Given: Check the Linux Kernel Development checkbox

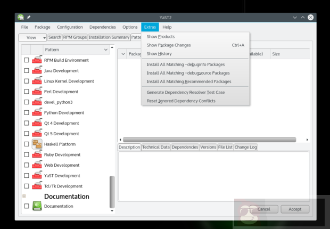Looking at the screenshot, I should [26, 81].
